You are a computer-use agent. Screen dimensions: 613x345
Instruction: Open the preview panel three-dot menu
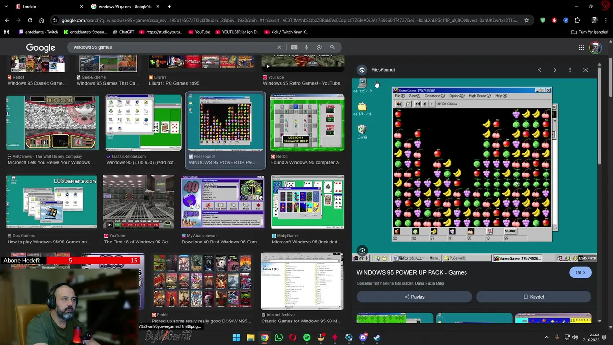click(570, 70)
